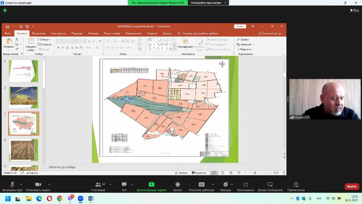
Task: Open Реакции reactions menu
Action: 225,185
